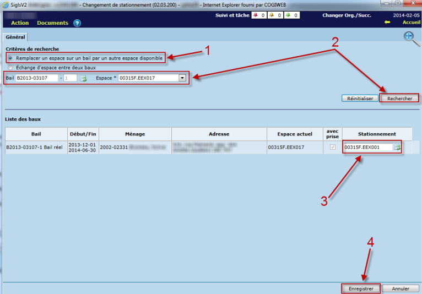Open the Action menu
The image size is (422, 294).
point(20,23)
